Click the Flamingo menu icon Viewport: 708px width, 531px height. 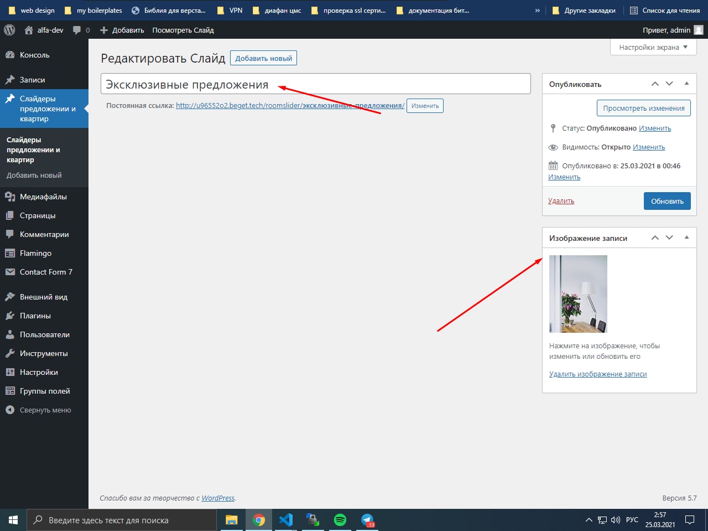10,253
